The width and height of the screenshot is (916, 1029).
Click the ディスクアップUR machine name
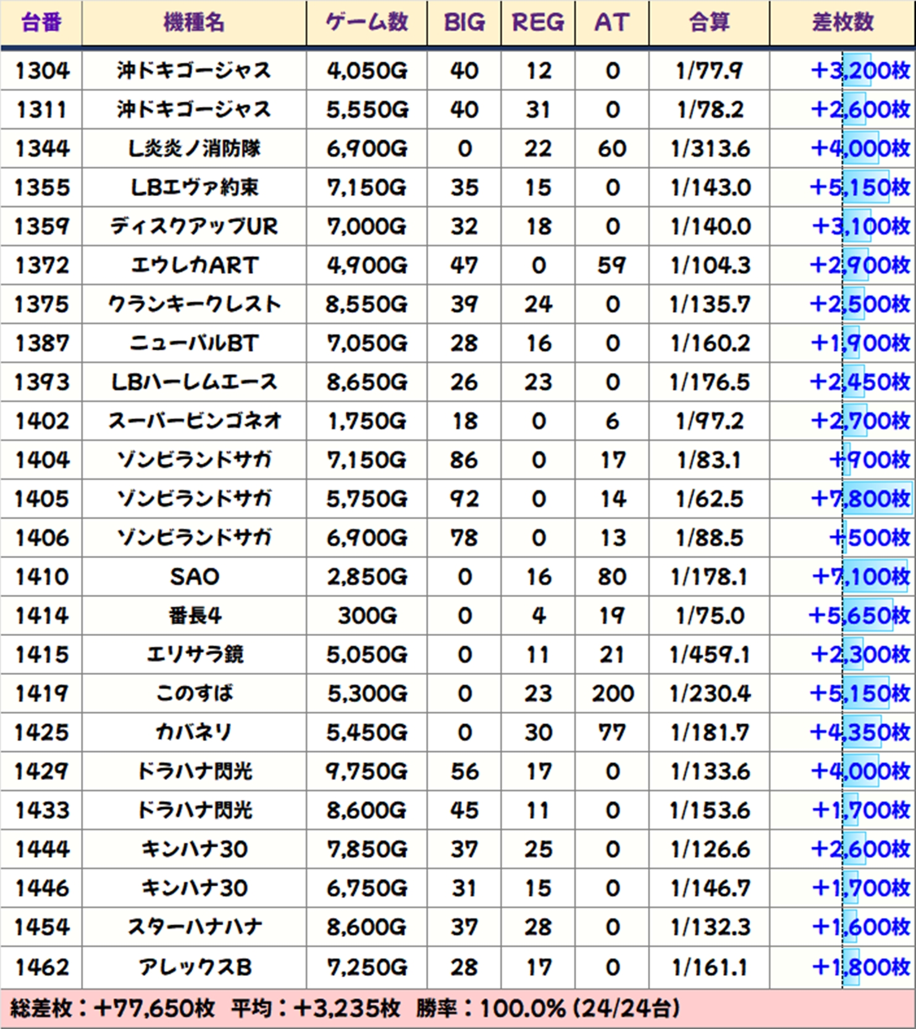[194, 227]
